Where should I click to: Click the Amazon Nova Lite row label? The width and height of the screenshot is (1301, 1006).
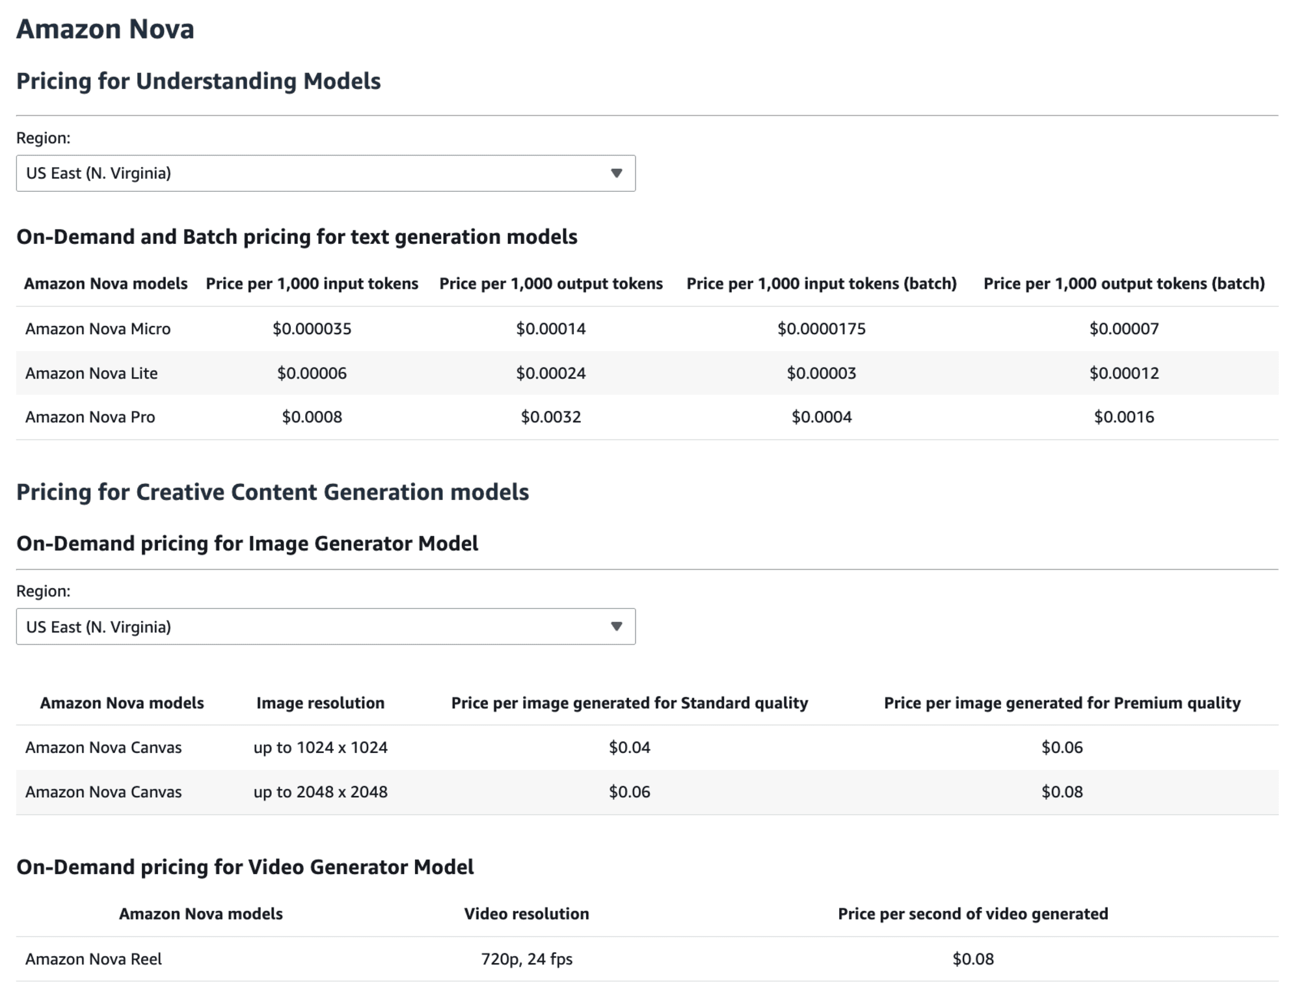point(91,373)
